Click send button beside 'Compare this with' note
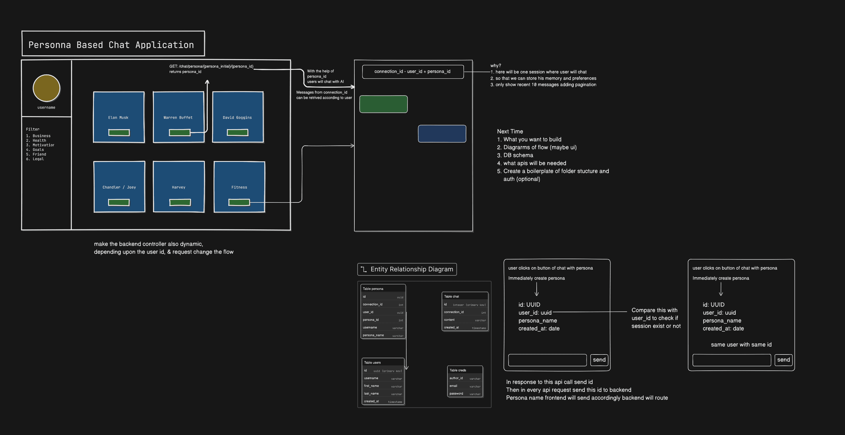Screen dimensions: 845x435 point(599,360)
